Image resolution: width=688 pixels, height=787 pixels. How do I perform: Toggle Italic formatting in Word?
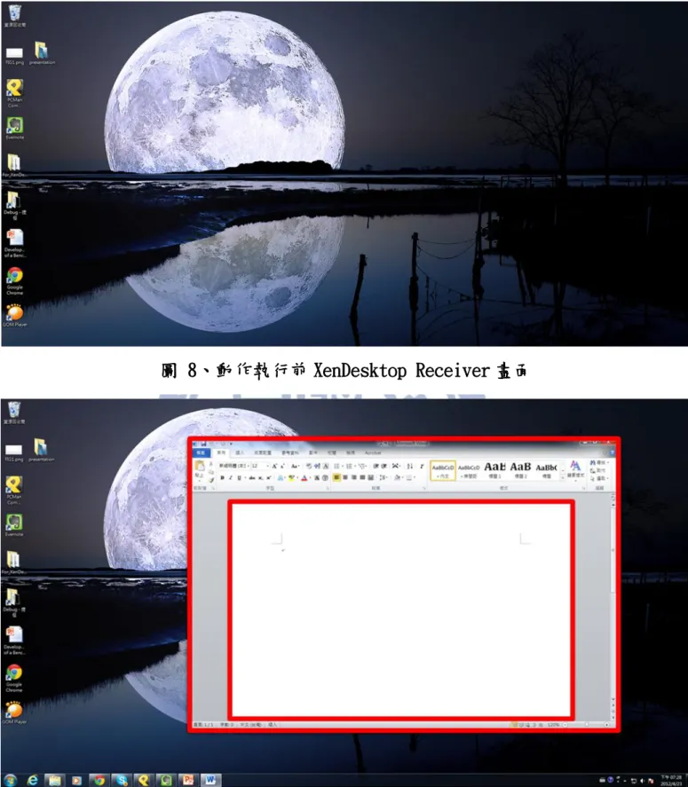point(231,477)
